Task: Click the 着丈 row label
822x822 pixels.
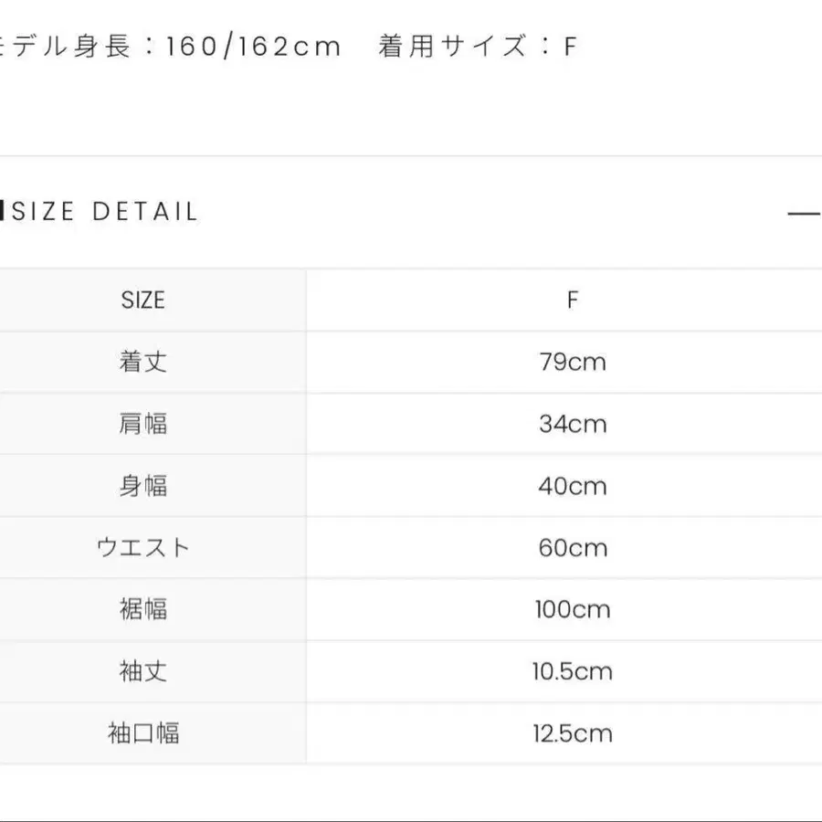Action: coord(143,363)
